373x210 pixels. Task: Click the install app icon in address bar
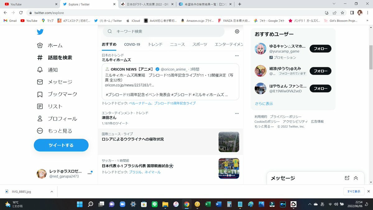(327, 13)
